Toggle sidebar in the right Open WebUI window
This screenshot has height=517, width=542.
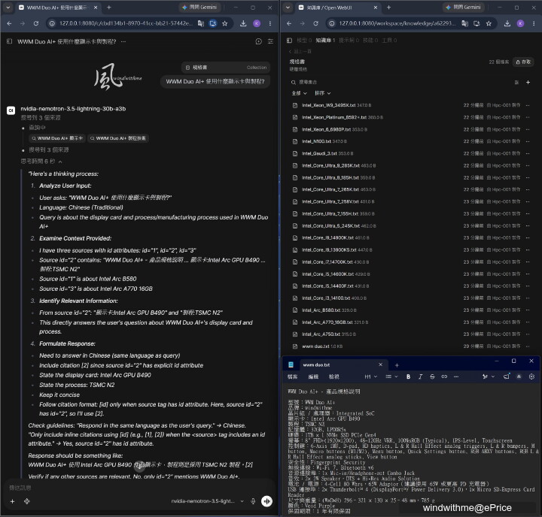tap(289, 41)
